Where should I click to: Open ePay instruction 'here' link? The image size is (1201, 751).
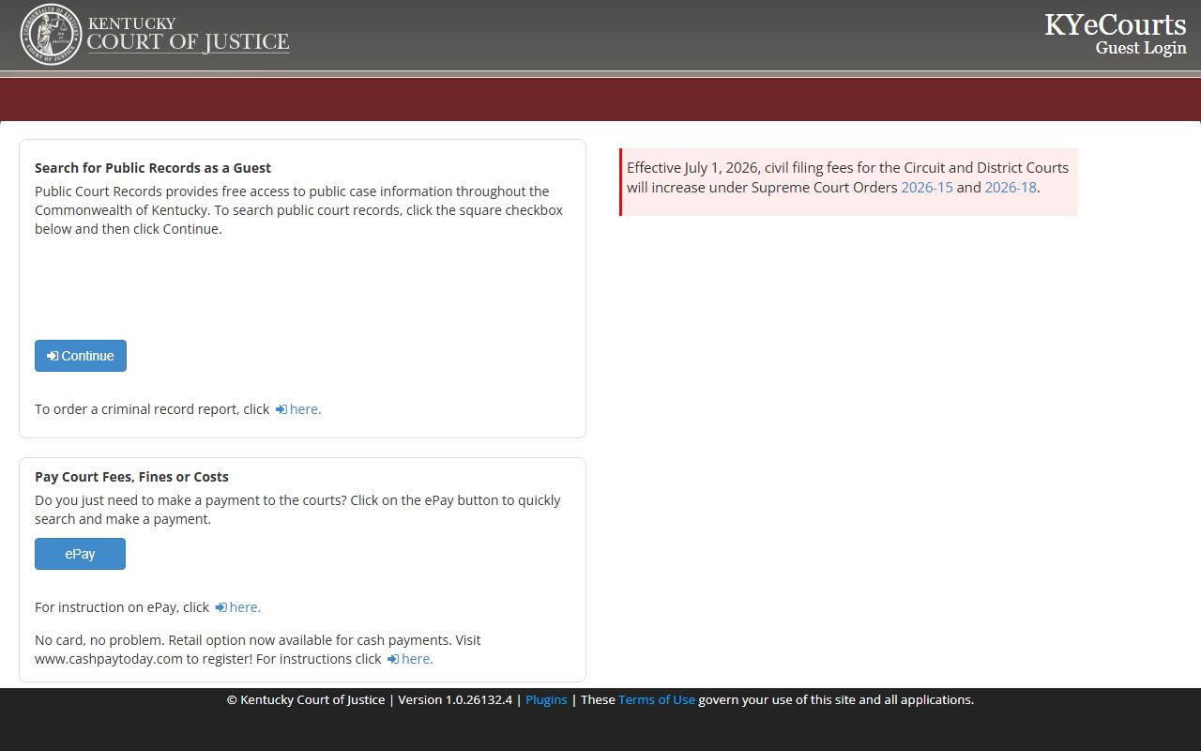(237, 607)
